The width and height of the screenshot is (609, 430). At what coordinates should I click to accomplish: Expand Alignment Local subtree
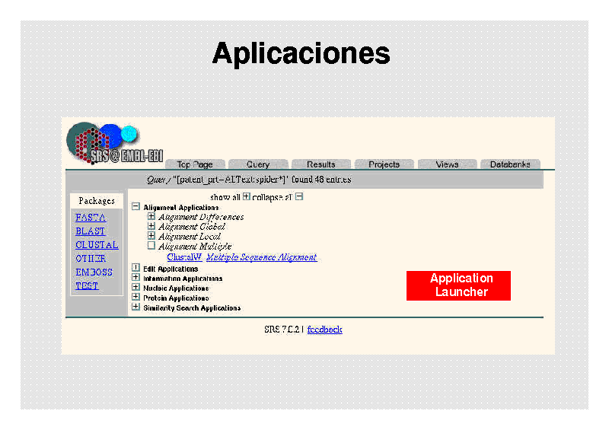coord(151,237)
